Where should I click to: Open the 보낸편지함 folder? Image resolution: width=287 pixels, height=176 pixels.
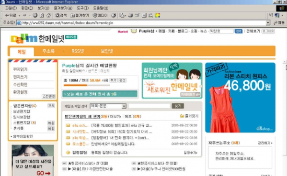click(22, 111)
